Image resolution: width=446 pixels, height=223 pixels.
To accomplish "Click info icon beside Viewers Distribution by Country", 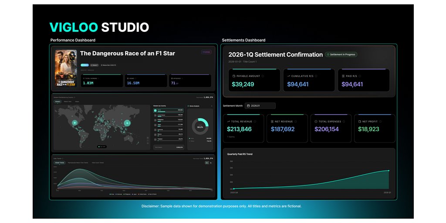I will tap(74, 97).
